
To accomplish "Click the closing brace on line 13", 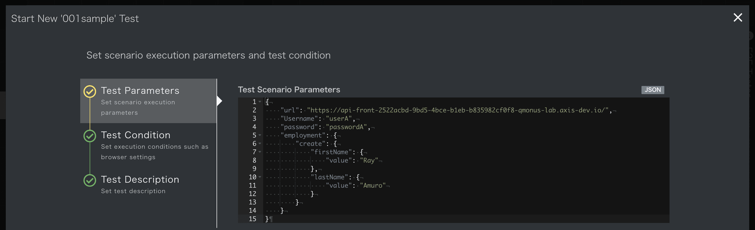I will click(297, 202).
